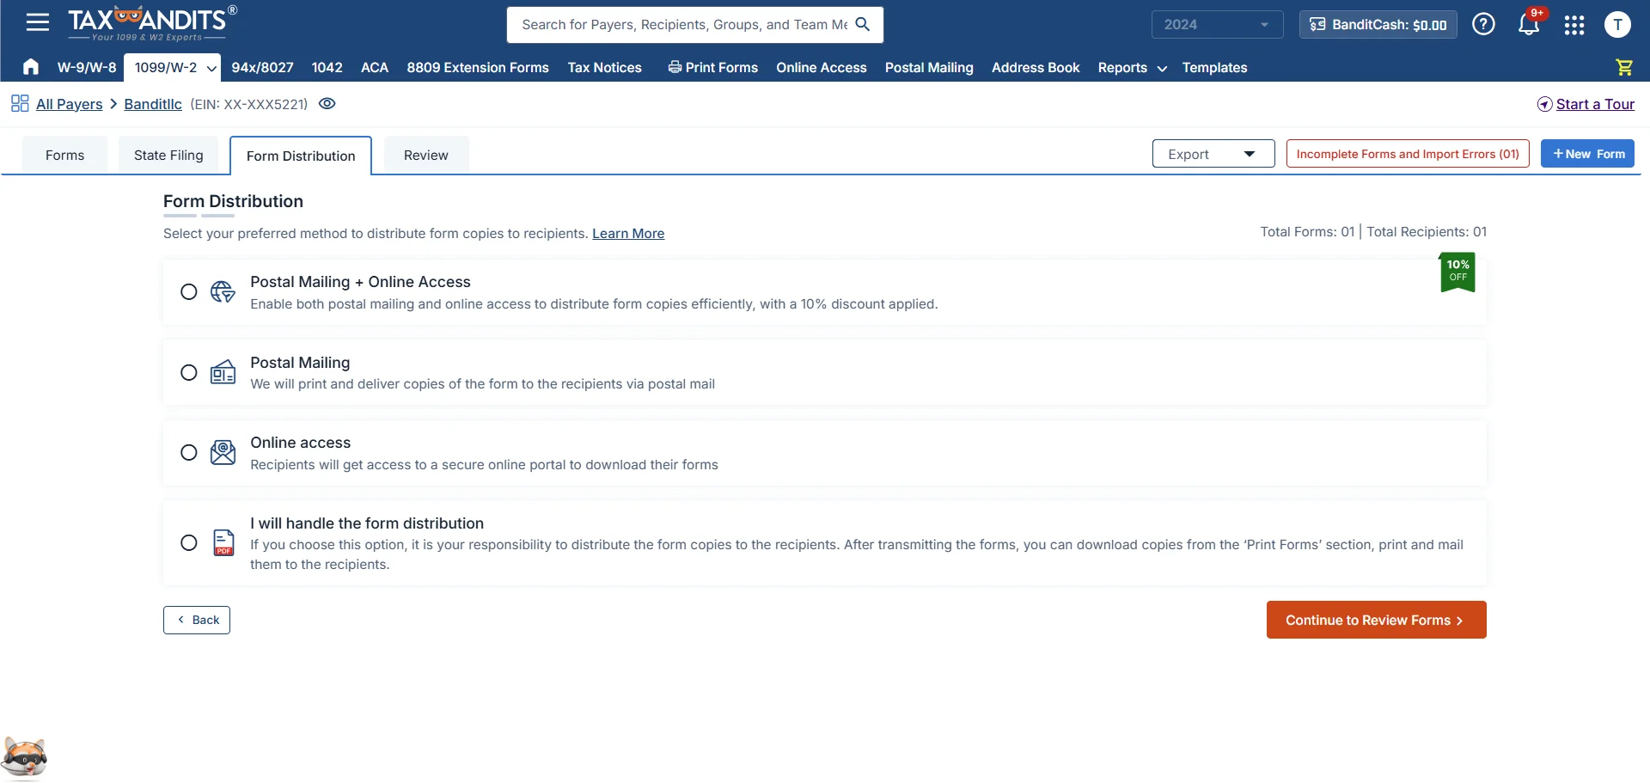
Task: Go to Online Access in the navbar
Action: (821, 67)
